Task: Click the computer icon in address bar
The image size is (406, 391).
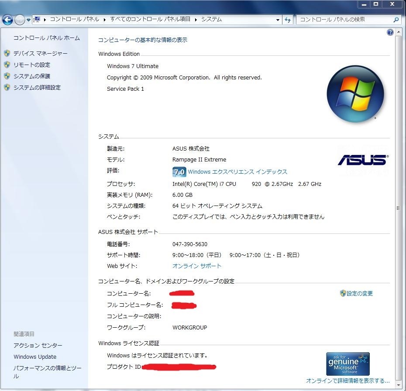Action: click(37, 19)
